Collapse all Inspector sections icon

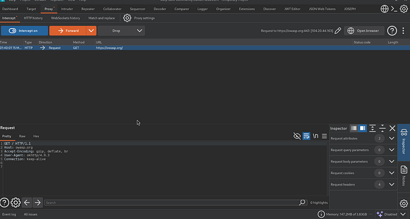[x=382, y=128]
